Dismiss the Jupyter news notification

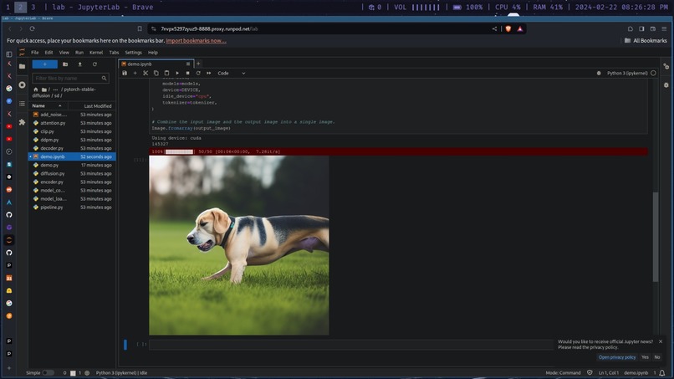tap(661, 341)
